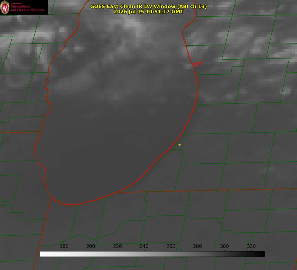Click the 200 colorbar label
Viewport: 297px width, 270px height.
point(90,246)
